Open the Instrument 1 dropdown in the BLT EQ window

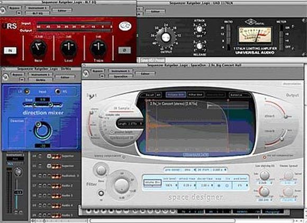point(37,8)
